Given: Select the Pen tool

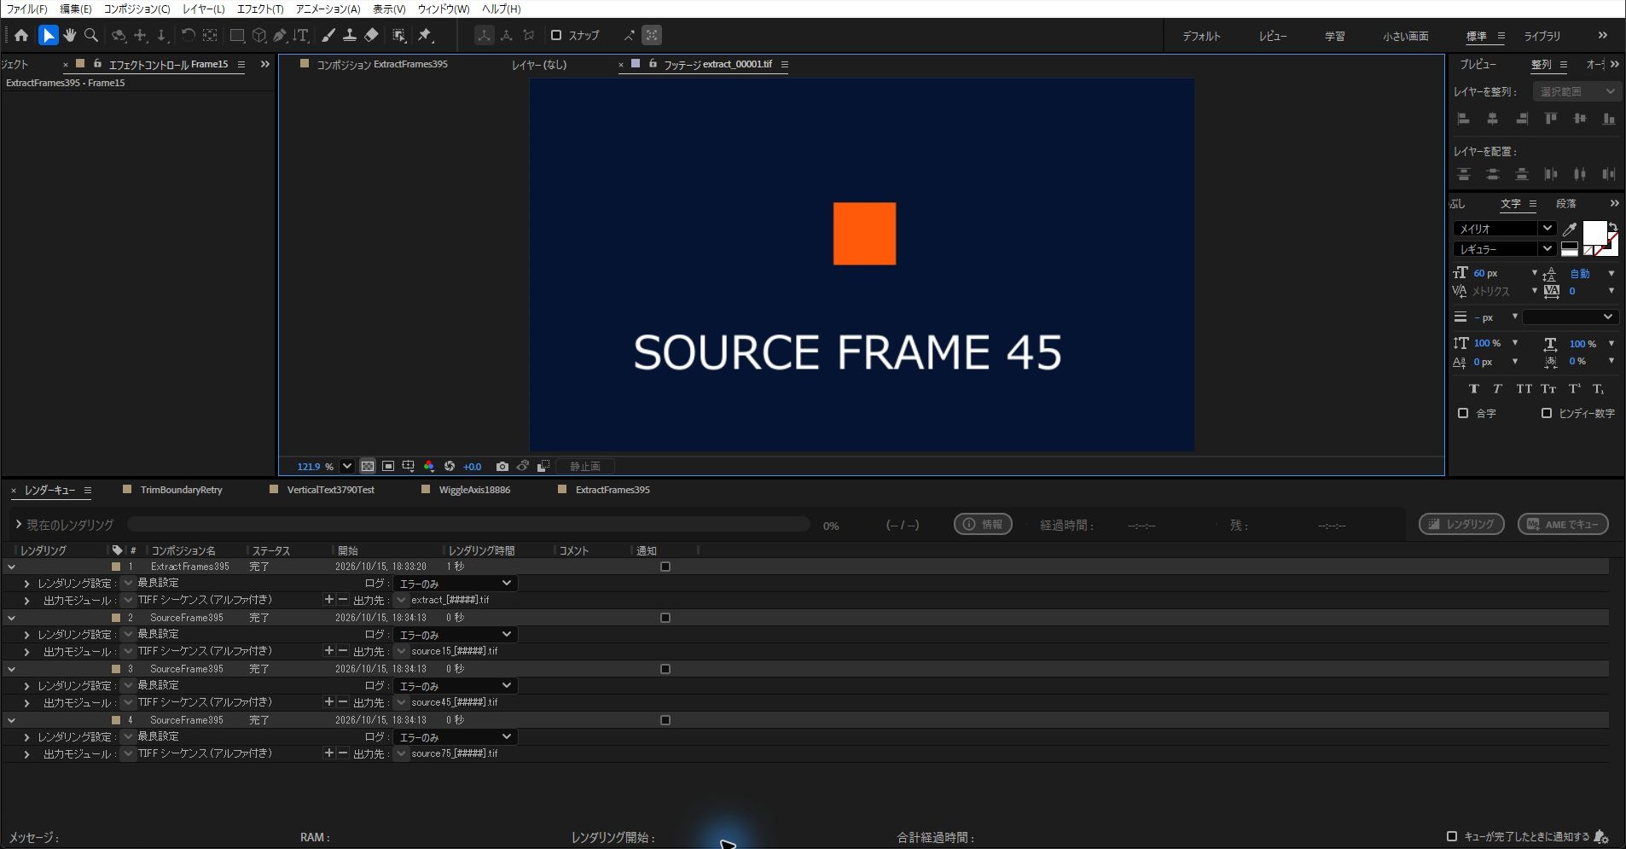Looking at the screenshot, I should pos(280,35).
